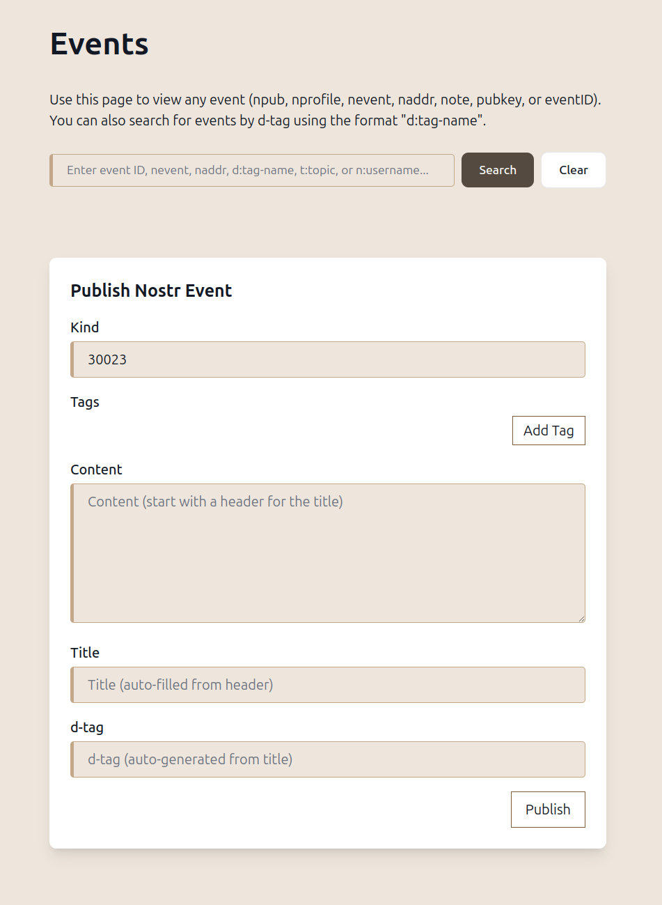This screenshot has width=662, height=905.
Task: Click the dark Search button
Action: 498,170
